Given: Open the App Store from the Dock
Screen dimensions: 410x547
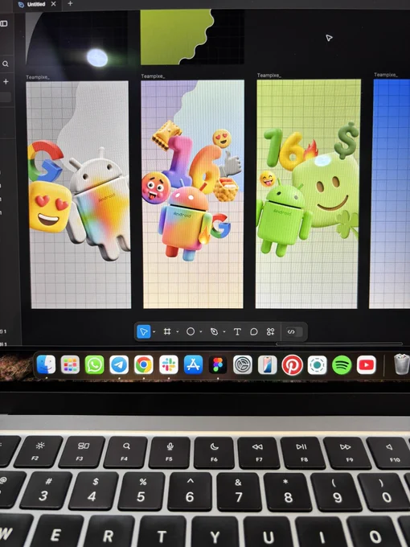Looking at the screenshot, I should (x=193, y=365).
